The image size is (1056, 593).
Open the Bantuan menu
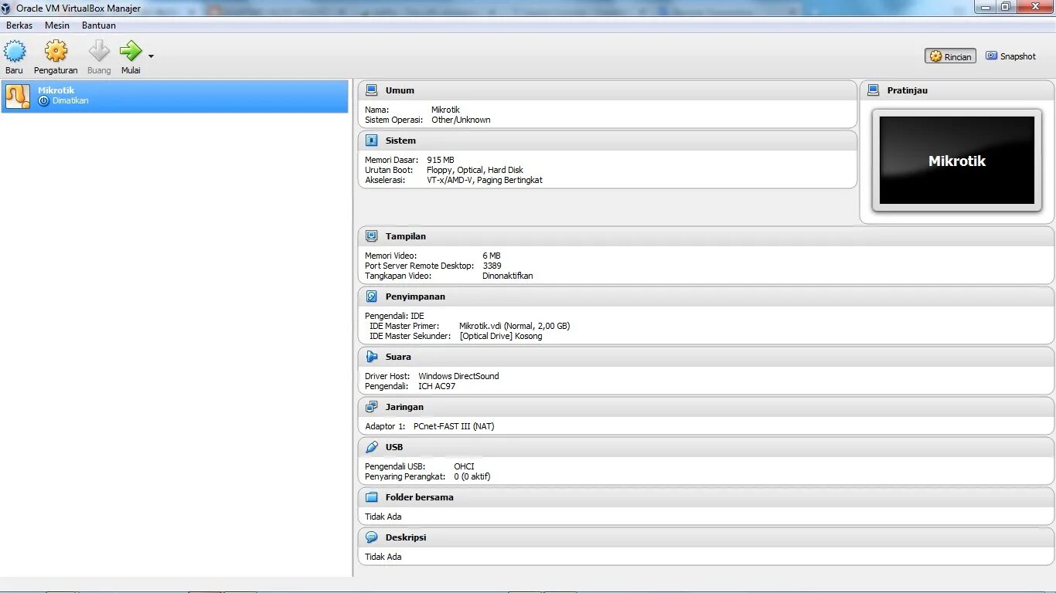pyautogui.click(x=99, y=25)
